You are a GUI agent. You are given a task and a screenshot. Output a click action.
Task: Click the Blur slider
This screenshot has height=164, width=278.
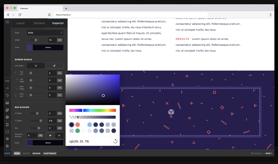[x=37, y=128]
